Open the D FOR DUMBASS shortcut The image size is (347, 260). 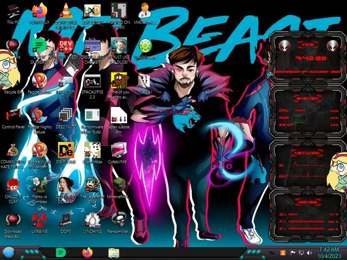(39, 51)
